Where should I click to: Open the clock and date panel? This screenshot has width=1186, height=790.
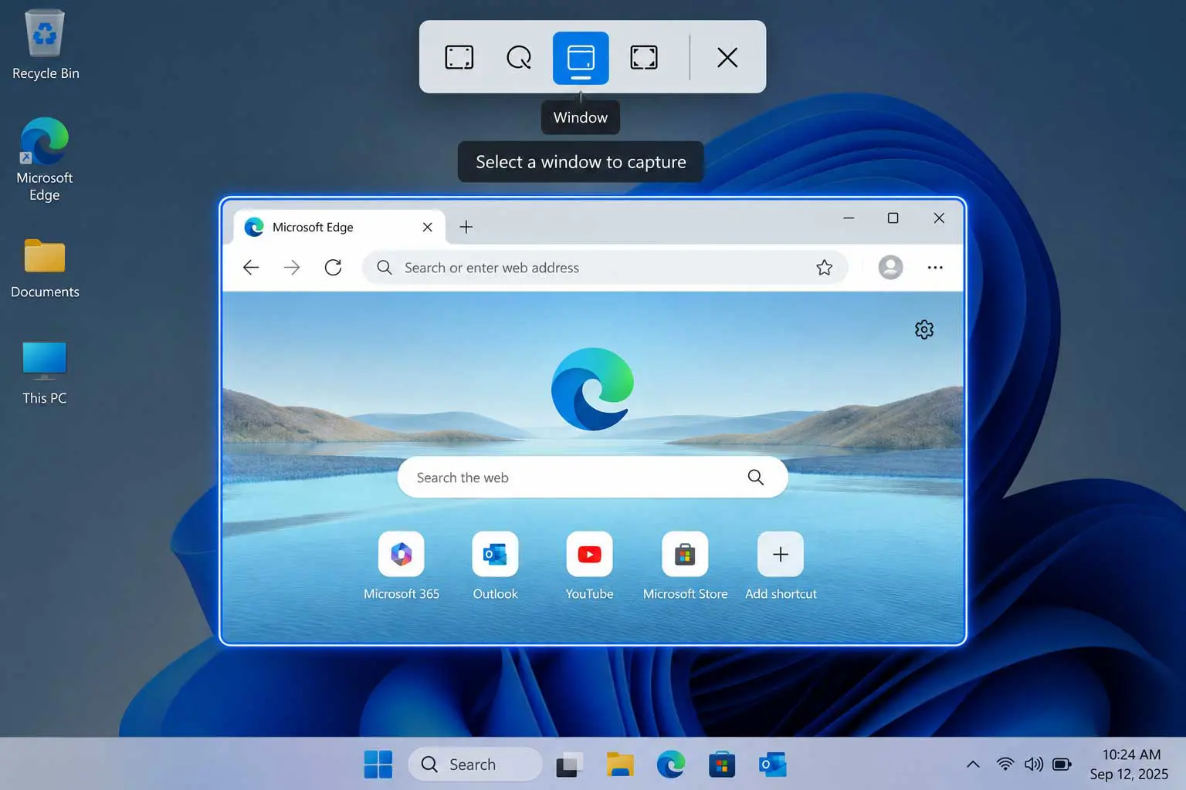click(x=1130, y=765)
